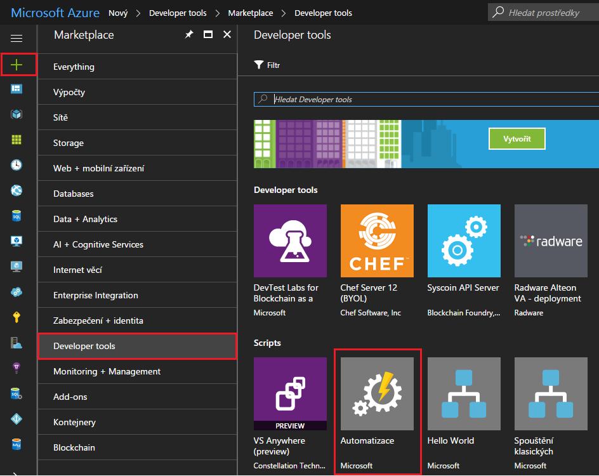Click the green plus New resource icon
The height and width of the screenshot is (476, 599).
(16, 65)
